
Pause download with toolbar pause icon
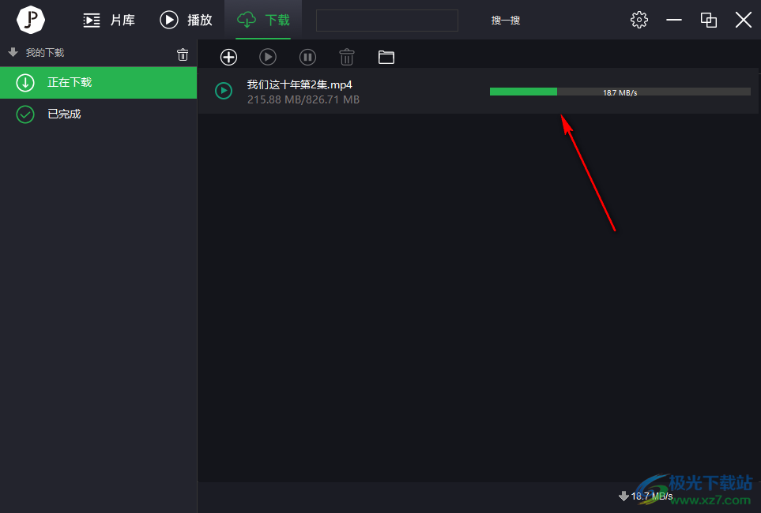[x=307, y=57]
